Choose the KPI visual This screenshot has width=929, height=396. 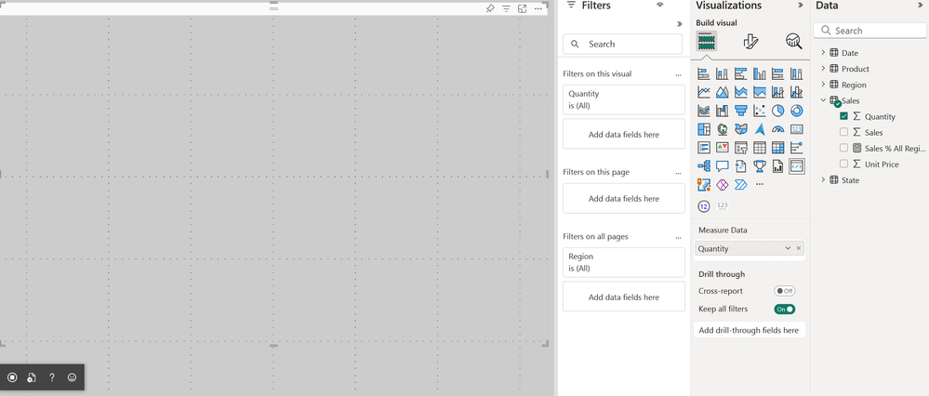(x=723, y=148)
